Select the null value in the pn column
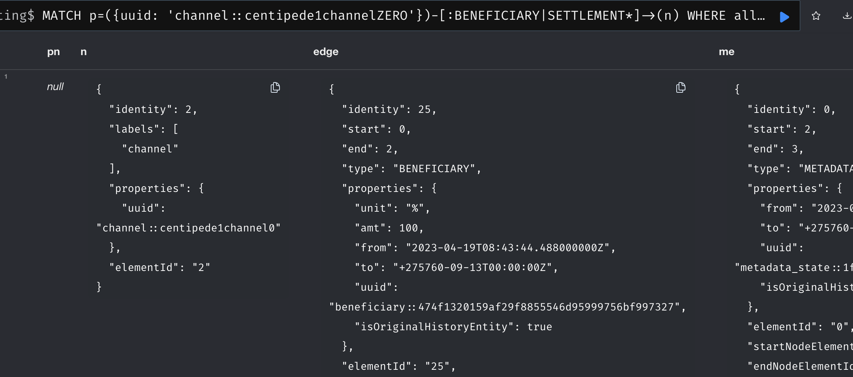Viewport: 853px width, 377px height. (55, 87)
